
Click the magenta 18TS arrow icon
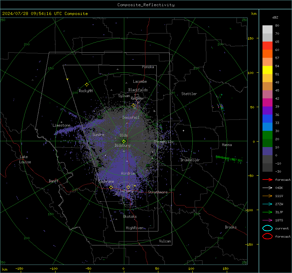(267, 220)
